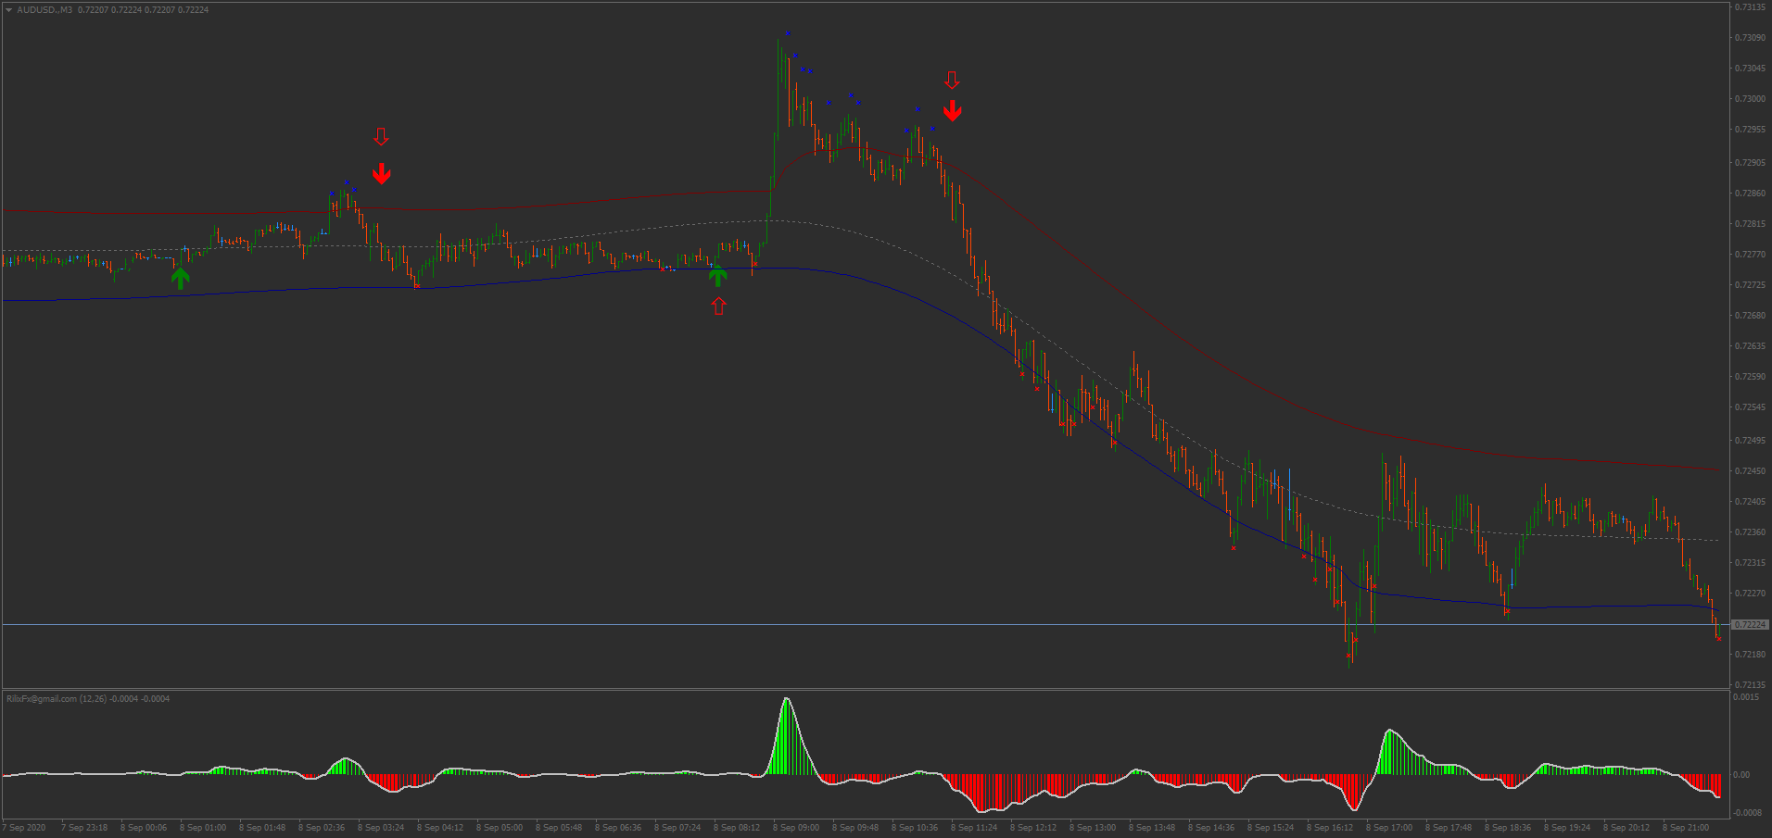Select hollow red down arrow near 03:24
This screenshot has height=838, width=1772.
[x=381, y=137]
